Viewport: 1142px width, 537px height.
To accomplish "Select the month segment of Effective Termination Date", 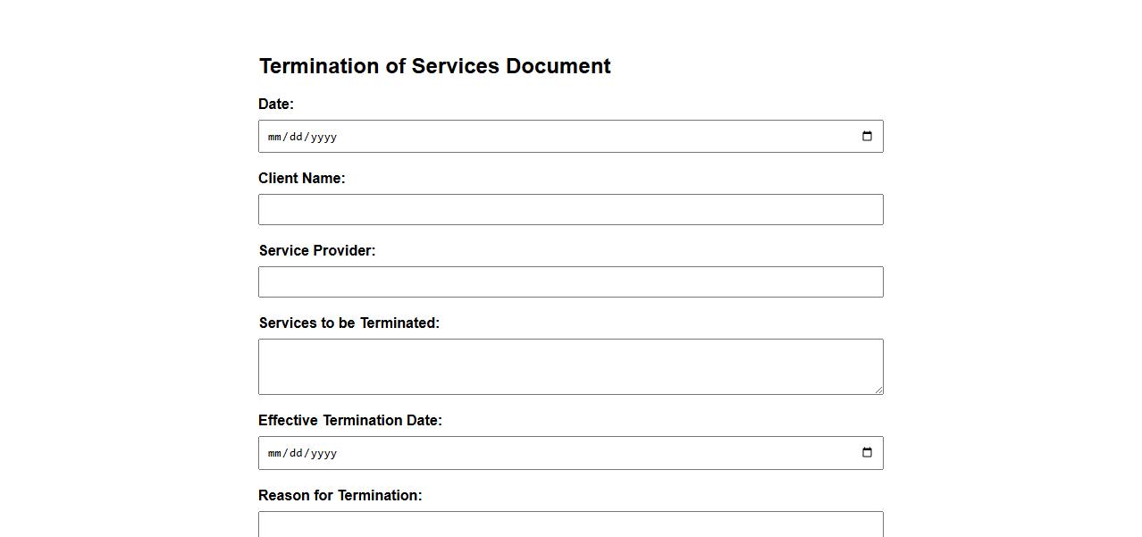I will pyautogui.click(x=275, y=453).
